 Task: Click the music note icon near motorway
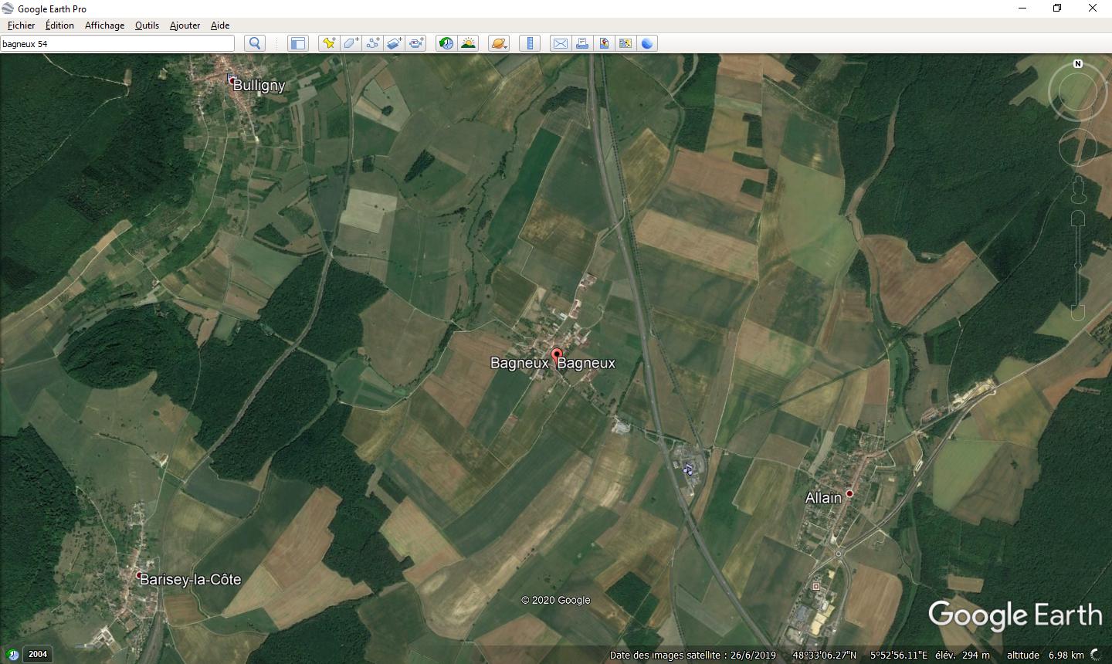coord(688,468)
